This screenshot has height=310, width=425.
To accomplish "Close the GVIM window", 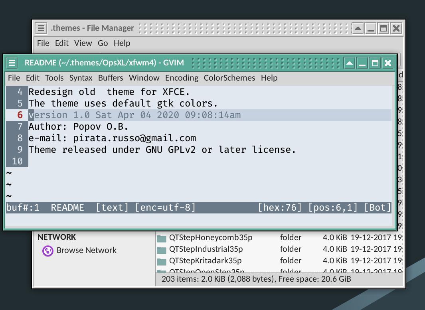I will (x=388, y=63).
